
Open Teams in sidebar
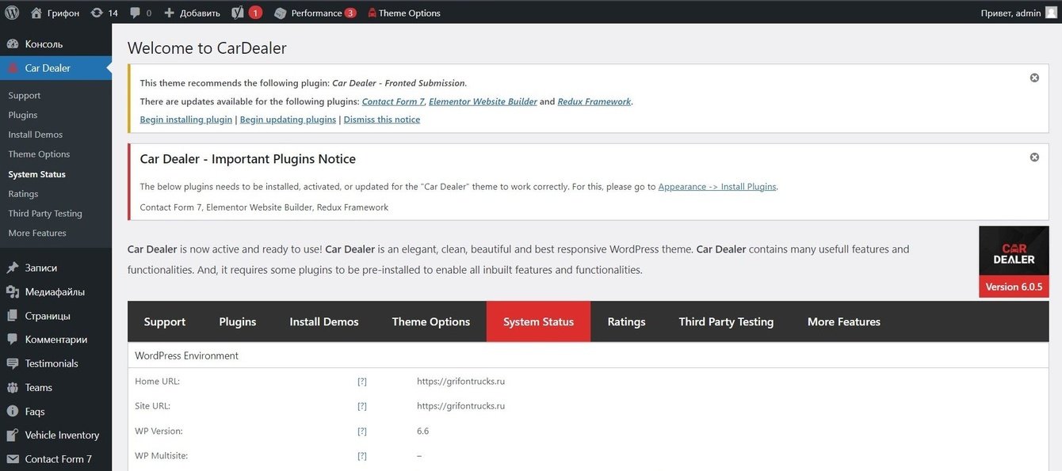pyautogui.click(x=55, y=387)
